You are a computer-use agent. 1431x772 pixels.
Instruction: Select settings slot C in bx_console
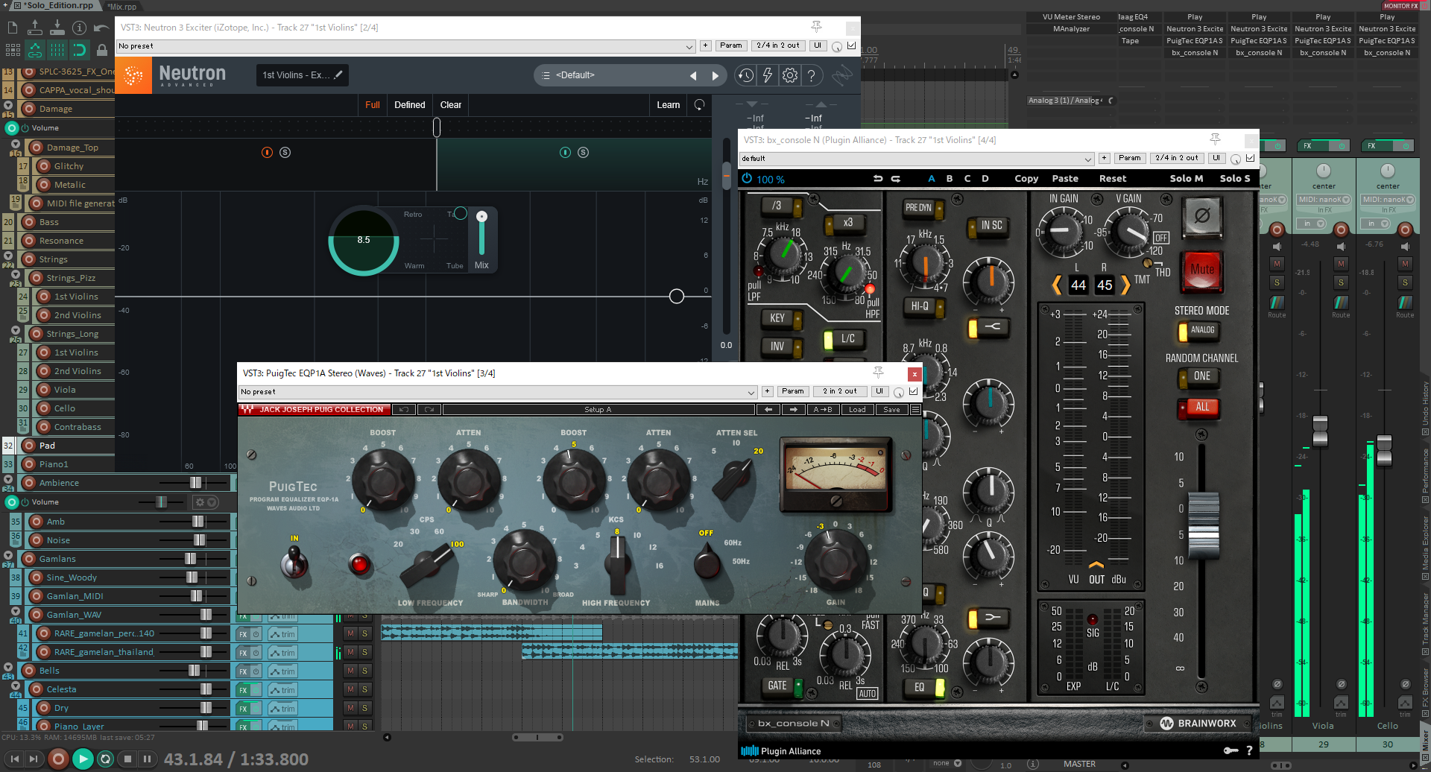coord(967,179)
